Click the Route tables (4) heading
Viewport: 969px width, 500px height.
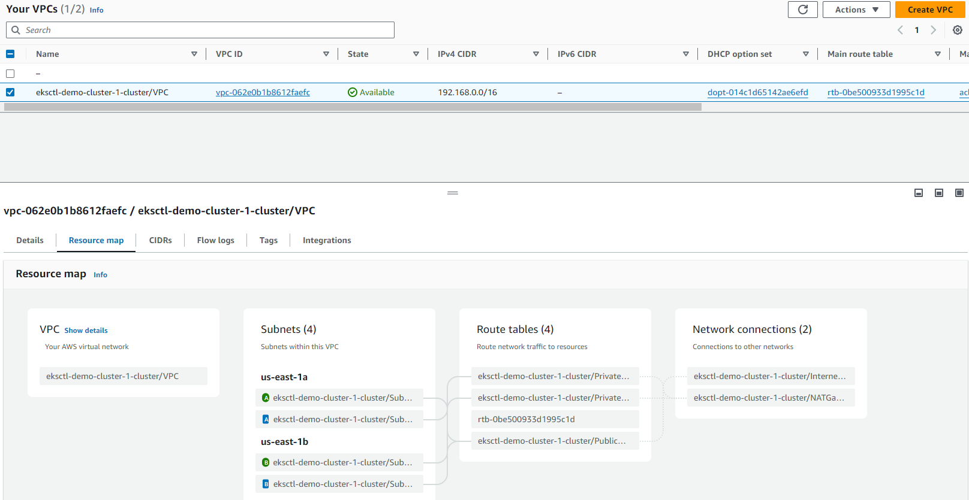coord(515,329)
